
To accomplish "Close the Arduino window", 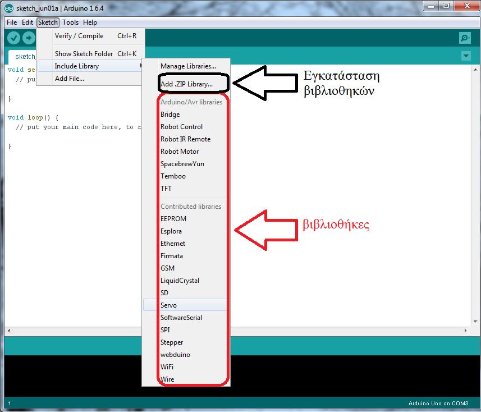I will click(x=467, y=6).
